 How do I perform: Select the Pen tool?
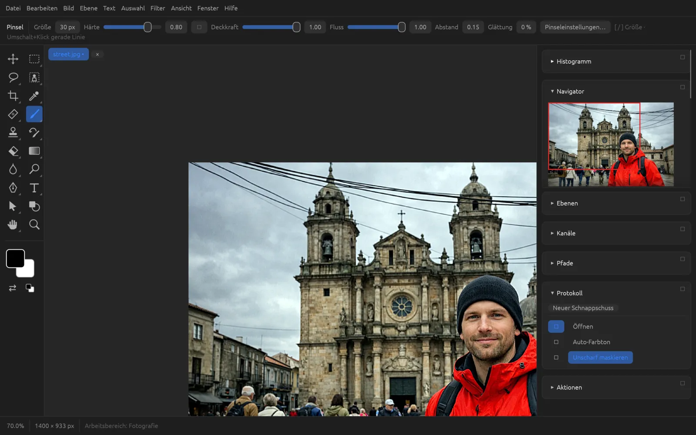coord(13,187)
